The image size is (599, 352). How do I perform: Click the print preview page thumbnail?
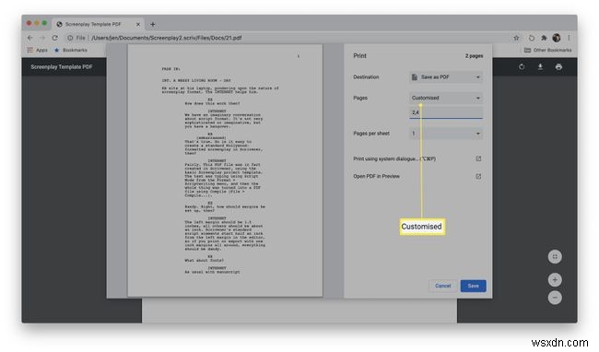click(x=225, y=170)
